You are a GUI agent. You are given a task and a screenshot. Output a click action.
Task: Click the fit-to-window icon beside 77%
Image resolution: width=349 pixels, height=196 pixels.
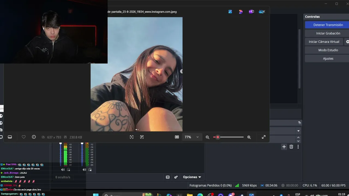point(177,137)
